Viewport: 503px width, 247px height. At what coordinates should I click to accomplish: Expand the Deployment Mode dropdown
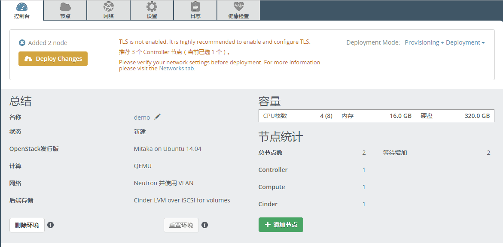pos(445,42)
